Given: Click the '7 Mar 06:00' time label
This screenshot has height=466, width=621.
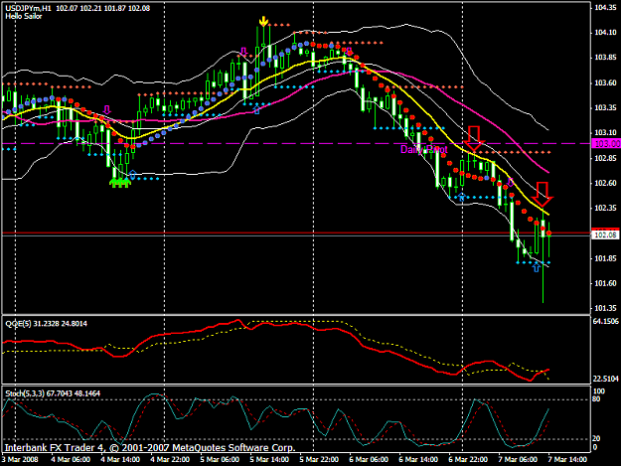Looking at the screenshot, I should click(x=518, y=460).
